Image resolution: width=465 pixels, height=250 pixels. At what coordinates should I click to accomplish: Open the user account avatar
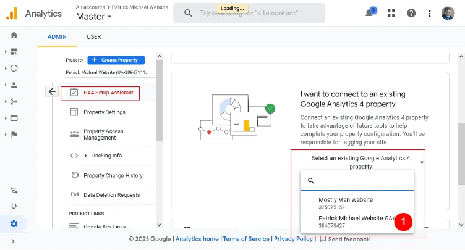pyautogui.click(x=448, y=13)
